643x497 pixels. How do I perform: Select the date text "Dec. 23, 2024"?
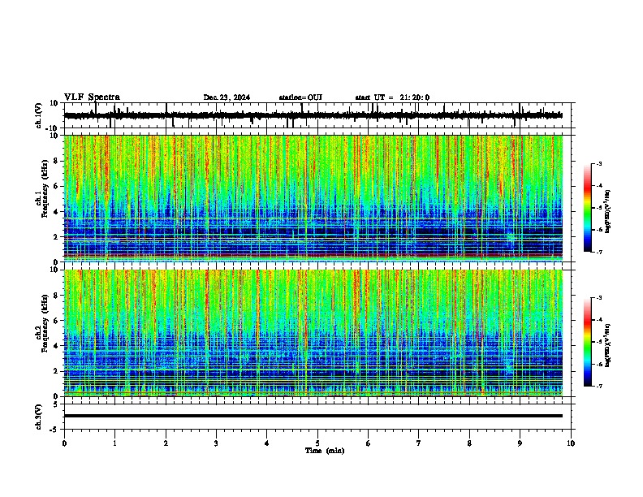click(x=227, y=97)
